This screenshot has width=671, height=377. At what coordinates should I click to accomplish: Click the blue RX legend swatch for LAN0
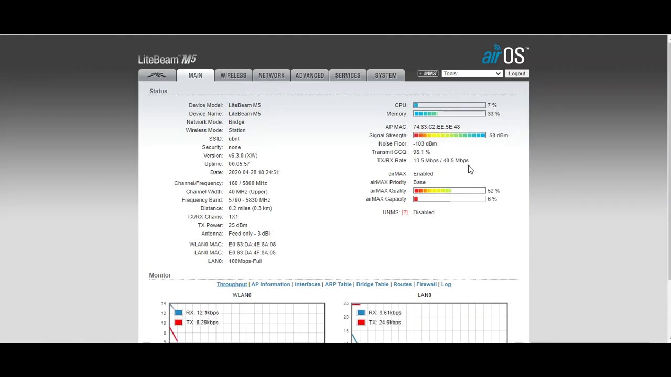coord(361,313)
